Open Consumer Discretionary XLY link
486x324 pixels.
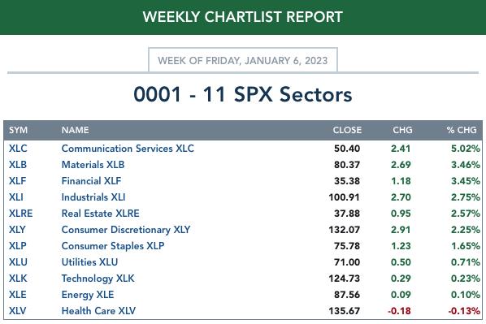pyautogui.click(x=126, y=230)
